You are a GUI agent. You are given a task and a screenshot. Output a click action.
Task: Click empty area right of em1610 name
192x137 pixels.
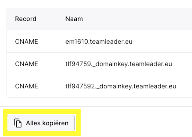coord(162,41)
